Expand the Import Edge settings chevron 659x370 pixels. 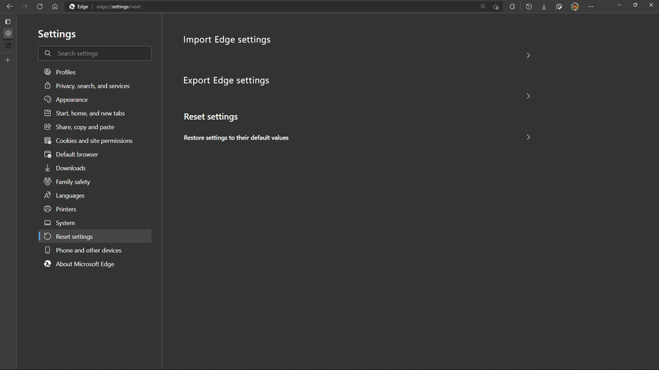528,55
